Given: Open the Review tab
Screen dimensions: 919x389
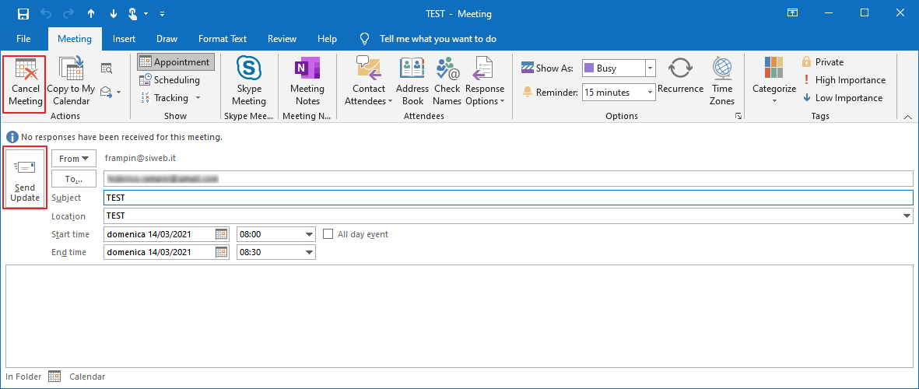Looking at the screenshot, I should pos(282,39).
